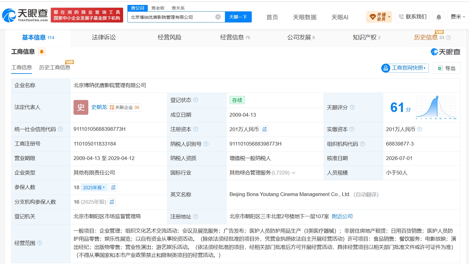The width and height of the screenshot is (469, 264).
Task: Select organization code 68839877-3
Action: 400,144
